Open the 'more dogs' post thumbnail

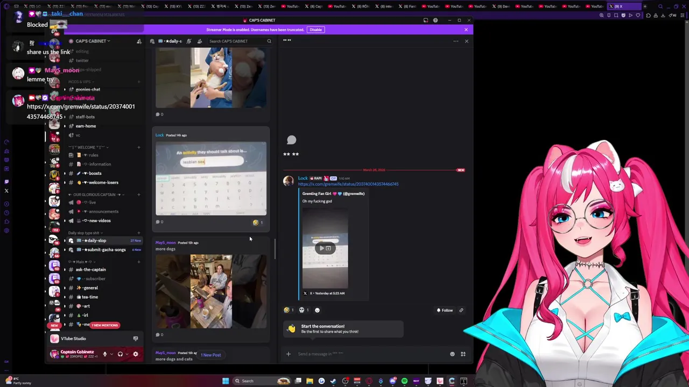211,291
